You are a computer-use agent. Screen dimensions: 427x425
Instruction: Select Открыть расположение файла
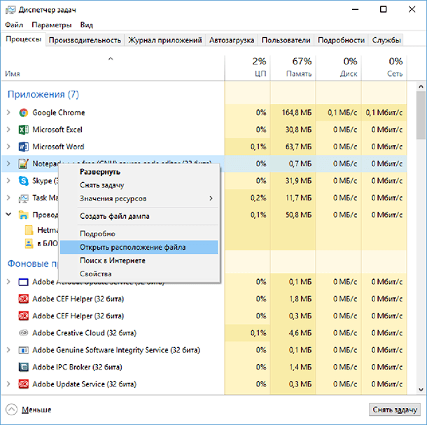139,247
